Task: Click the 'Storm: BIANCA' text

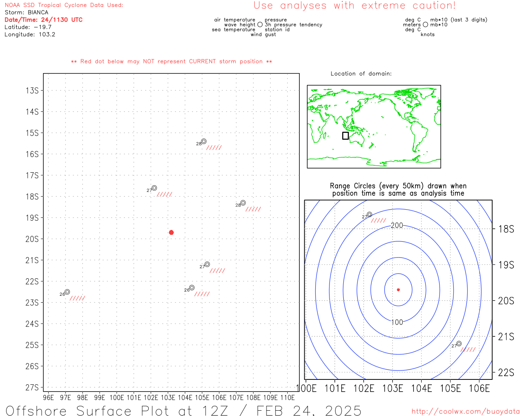Action: point(26,13)
